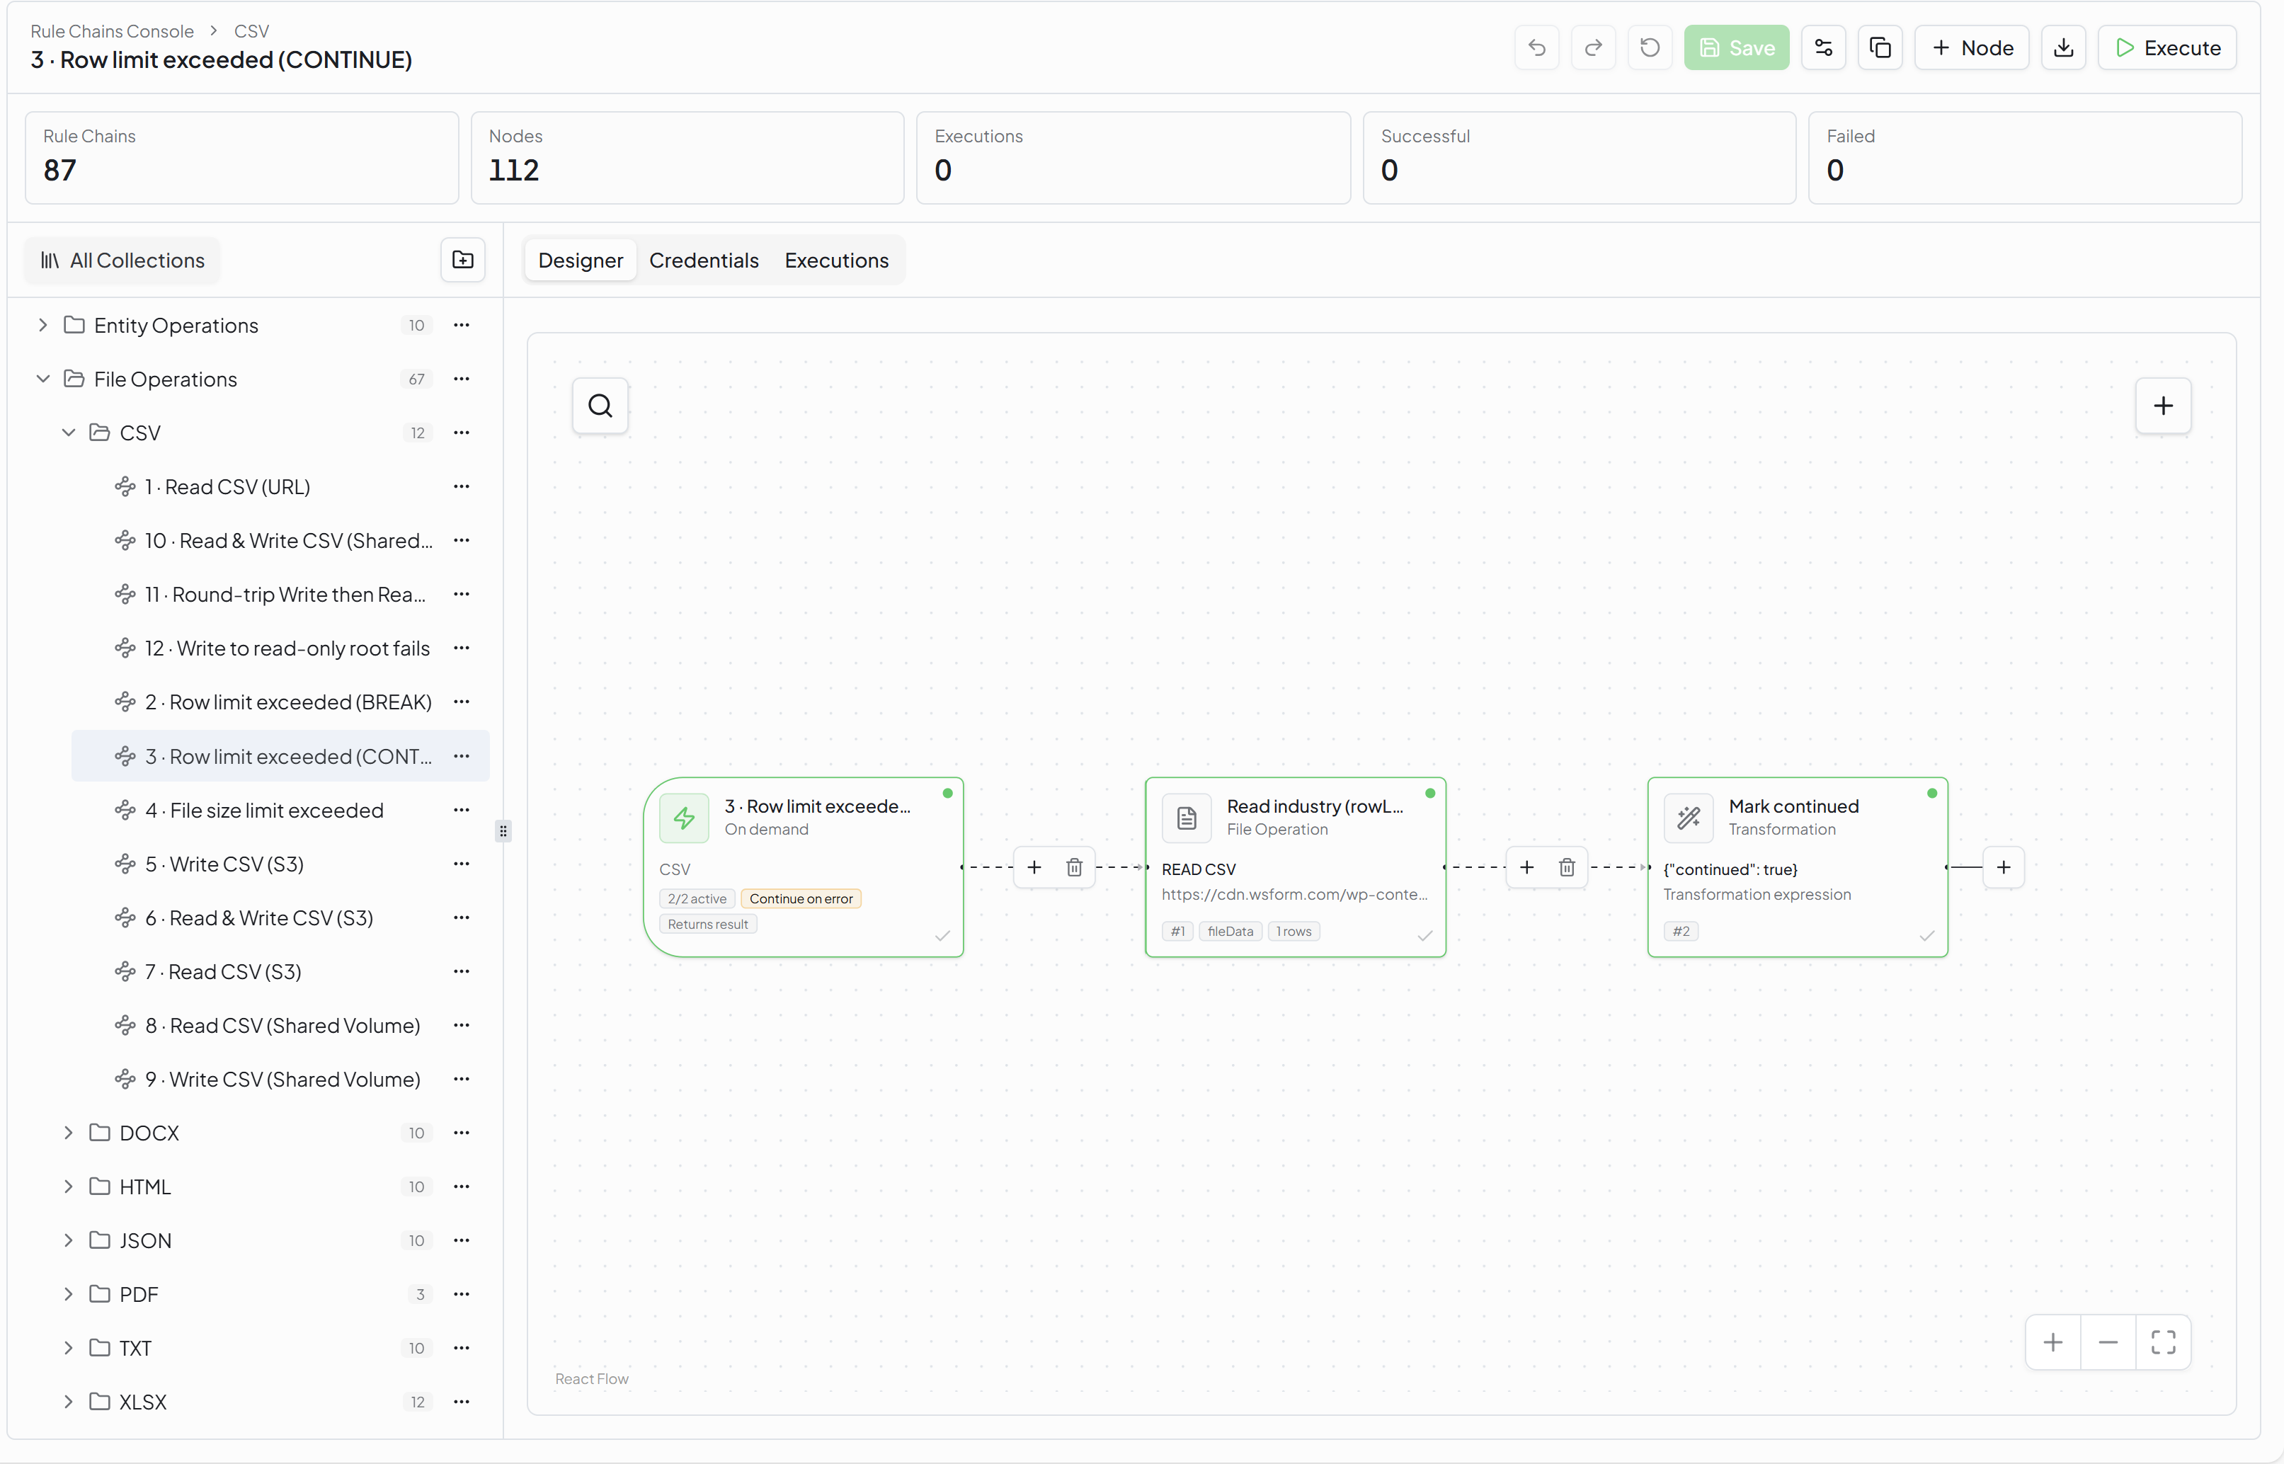Screen dimensions: 2284x1464
Task: Click the CSV breadcrumb link
Action: point(251,31)
